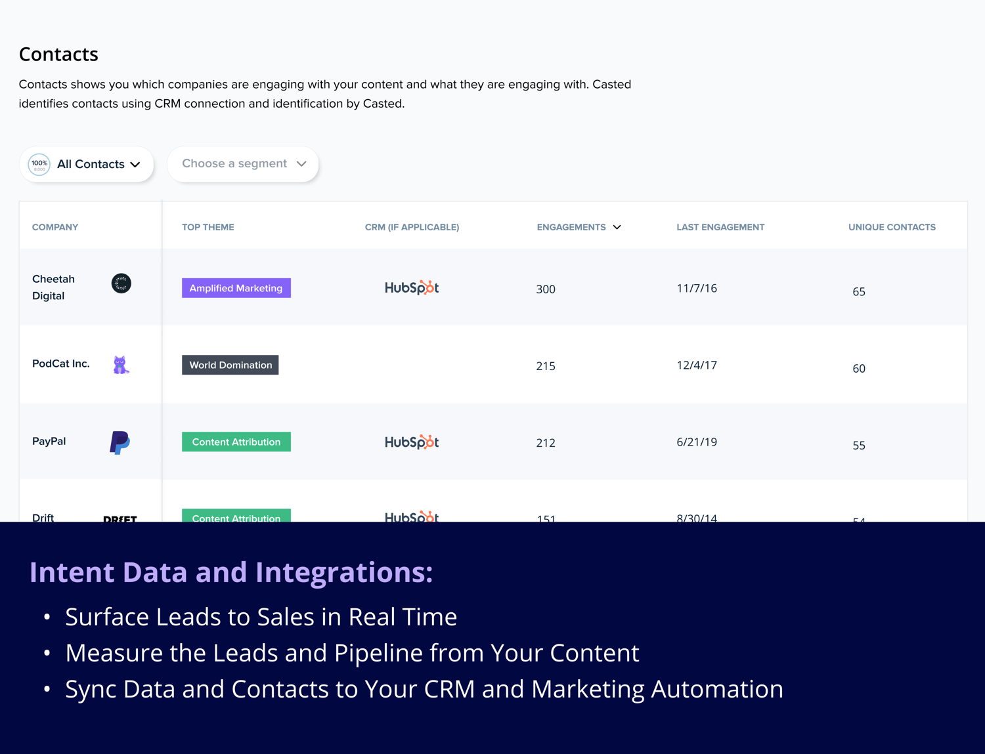The width and height of the screenshot is (985, 754).
Task: Expand the Choose a segment selector
Action: click(x=242, y=163)
